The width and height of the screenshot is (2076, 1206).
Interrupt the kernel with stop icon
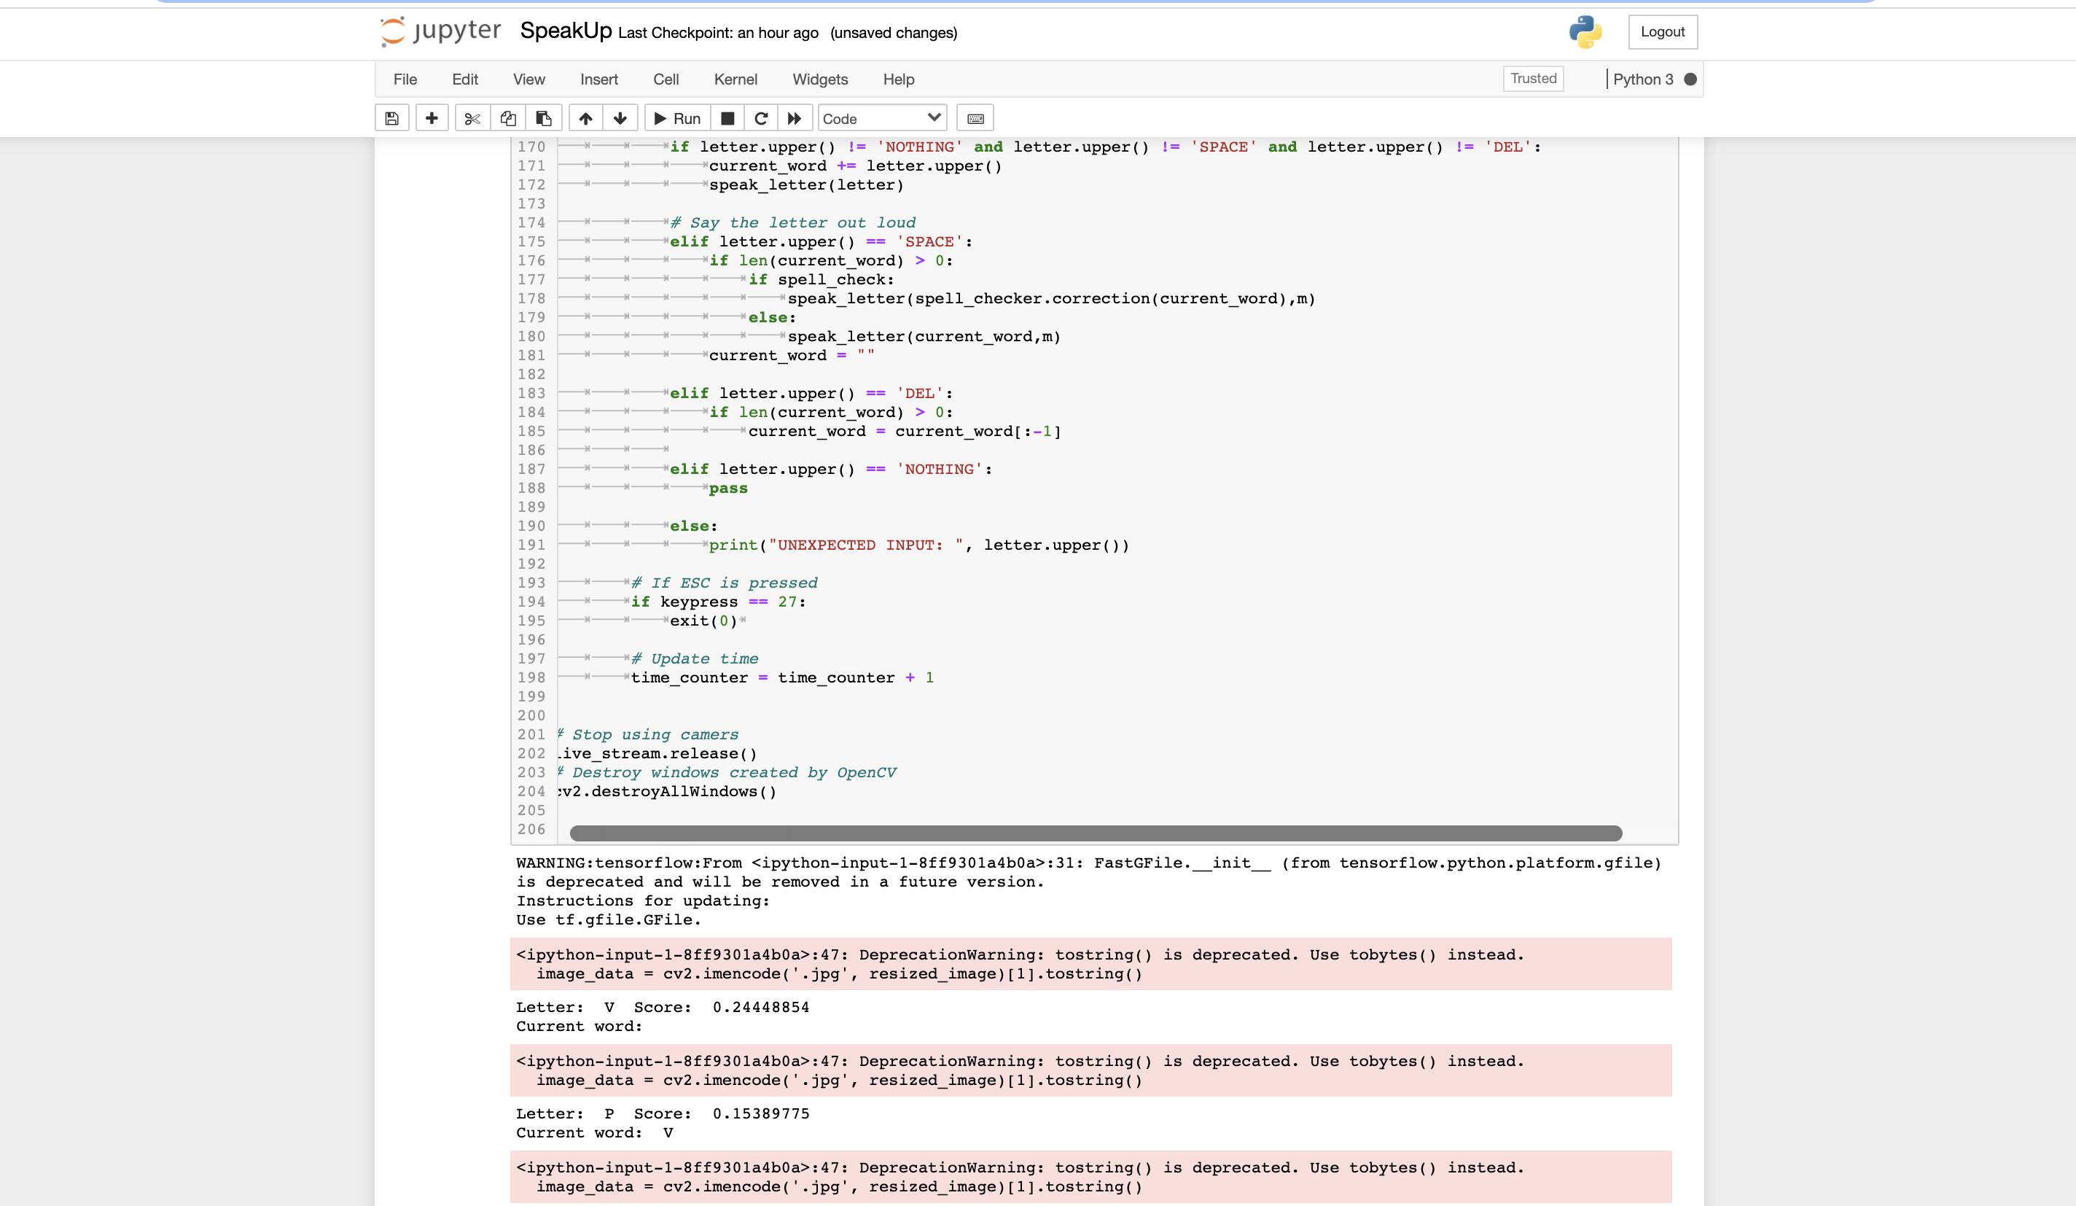click(x=727, y=119)
